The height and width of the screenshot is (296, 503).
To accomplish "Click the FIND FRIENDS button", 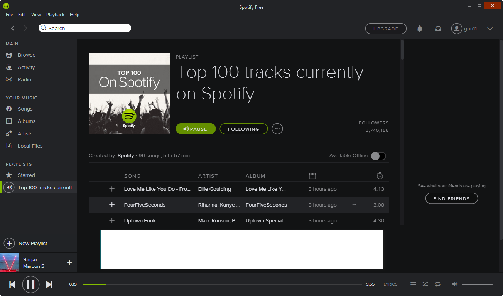I will [x=452, y=198].
